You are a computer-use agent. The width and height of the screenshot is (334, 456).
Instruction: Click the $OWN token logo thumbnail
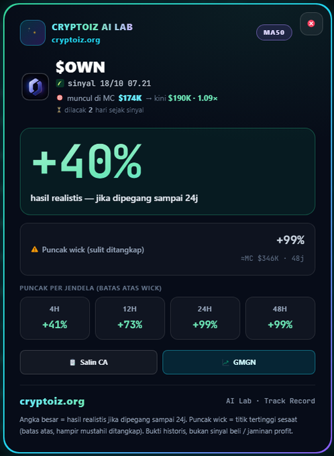[x=35, y=87]
